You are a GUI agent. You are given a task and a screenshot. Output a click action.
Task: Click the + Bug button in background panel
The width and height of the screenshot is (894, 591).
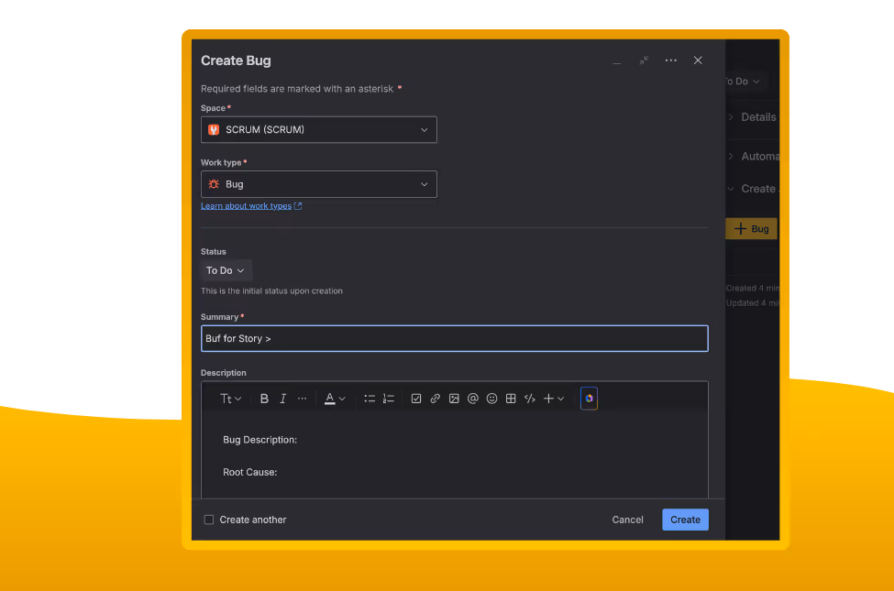click(752, 228)
